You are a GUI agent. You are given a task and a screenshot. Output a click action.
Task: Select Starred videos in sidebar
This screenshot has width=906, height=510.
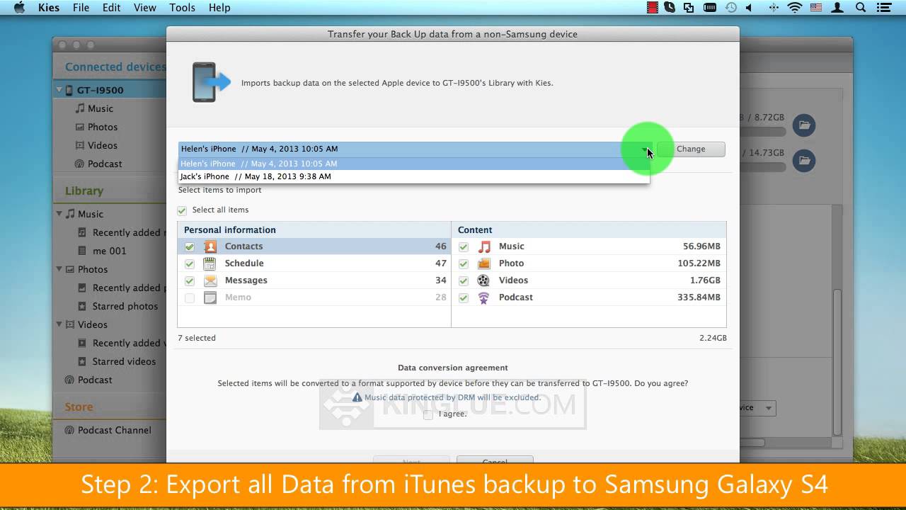click(x=124, y=361)
